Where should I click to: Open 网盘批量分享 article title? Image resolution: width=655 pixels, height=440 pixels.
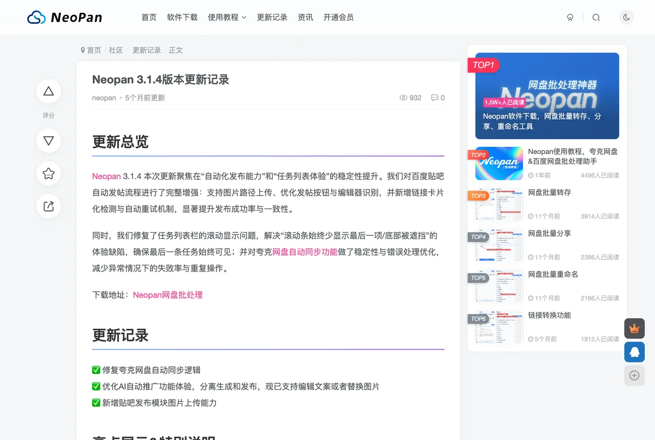point(550,233)
